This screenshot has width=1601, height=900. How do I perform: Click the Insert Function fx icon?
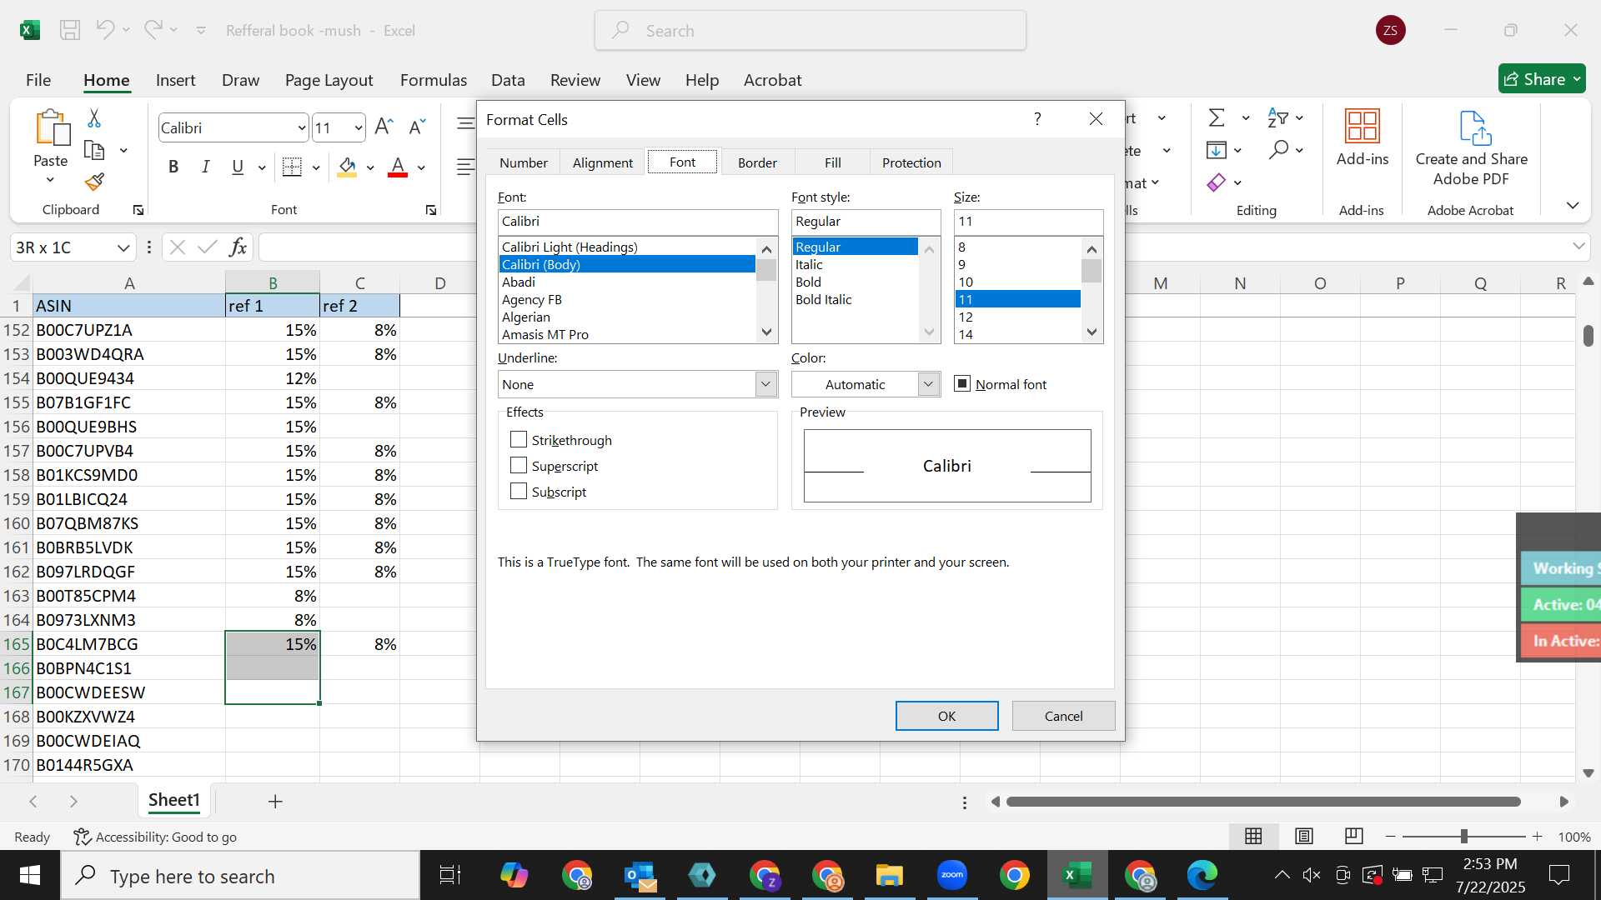238,247
